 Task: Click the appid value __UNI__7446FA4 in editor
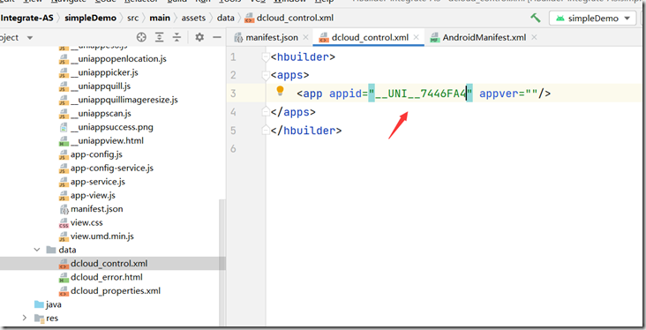point(420,94)
